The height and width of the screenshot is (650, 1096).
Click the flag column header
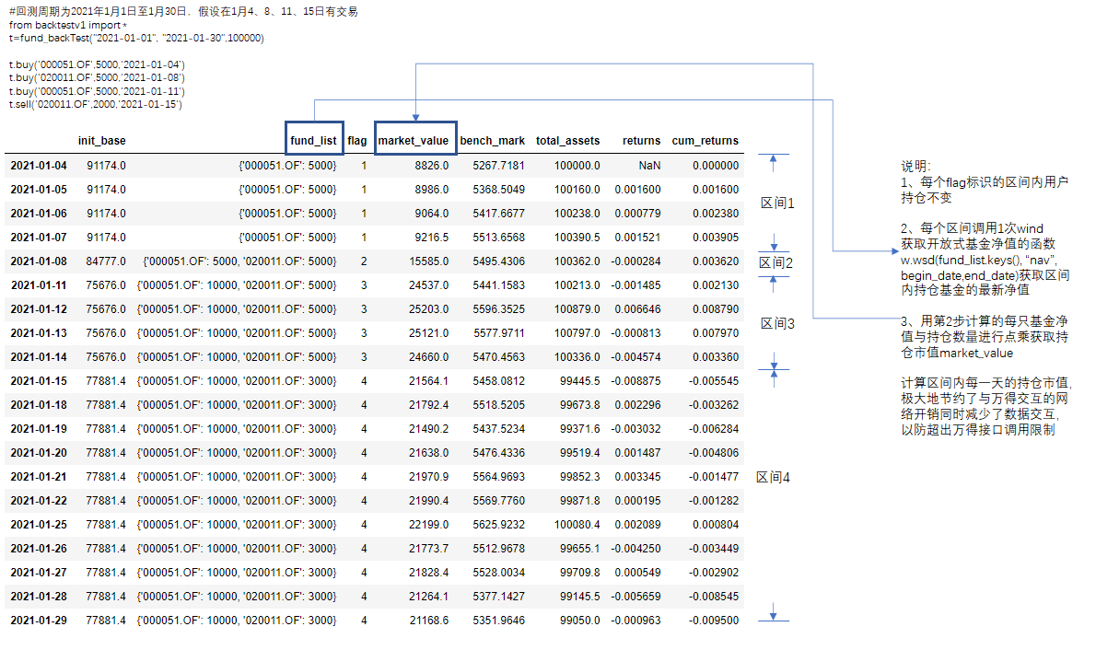tap(357, 141)
